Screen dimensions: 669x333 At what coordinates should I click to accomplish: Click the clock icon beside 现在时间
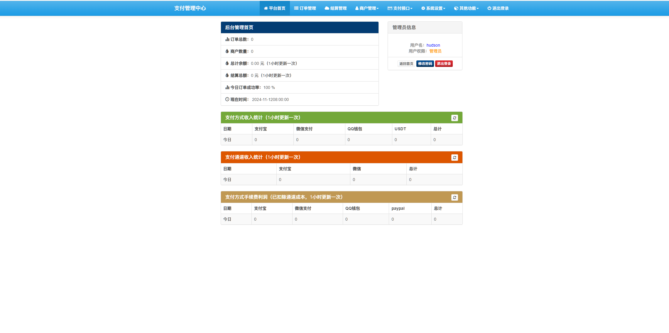[227, 99]
